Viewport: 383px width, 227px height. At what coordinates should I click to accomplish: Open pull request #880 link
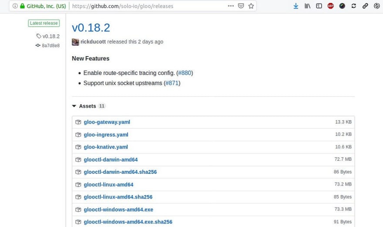coord(185,73)
